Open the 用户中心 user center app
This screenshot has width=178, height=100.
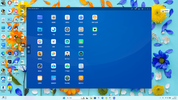click(67, 54)
